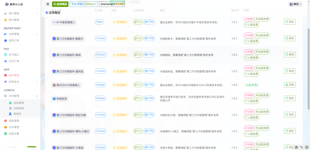Click the 语言管理 globe icon
Screen dimensions: 310x150
click(5, 121)
